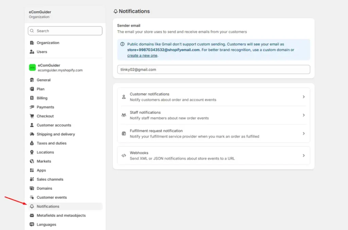Image resolution: width=348 pixels, height=230 pixels.
Task: Click the Sales channels icon
Action: [32, 179]
